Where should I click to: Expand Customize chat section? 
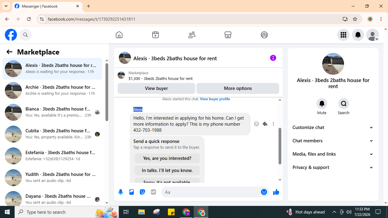tap(333, 127)
